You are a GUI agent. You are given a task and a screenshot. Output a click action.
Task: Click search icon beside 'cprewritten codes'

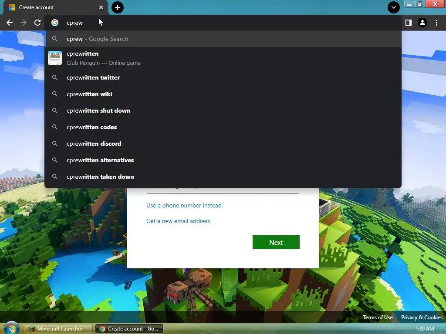click(x=55, y=127)
